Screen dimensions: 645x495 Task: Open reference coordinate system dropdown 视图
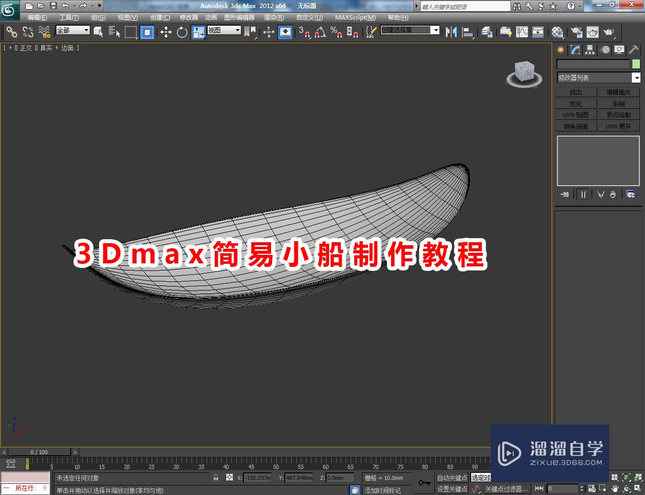tap(224, 30)
